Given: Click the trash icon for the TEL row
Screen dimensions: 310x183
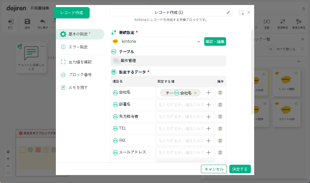Looking at the screenshot, I should 220,129.
